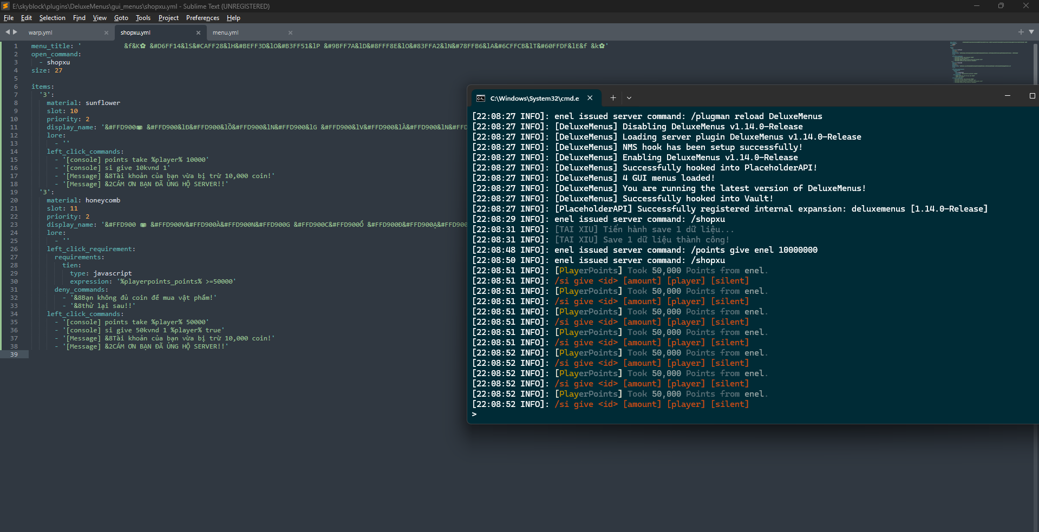Switch to the menu.yml tab
Image resolution: width=1039 pixels, height=532 pixels.
225,33
